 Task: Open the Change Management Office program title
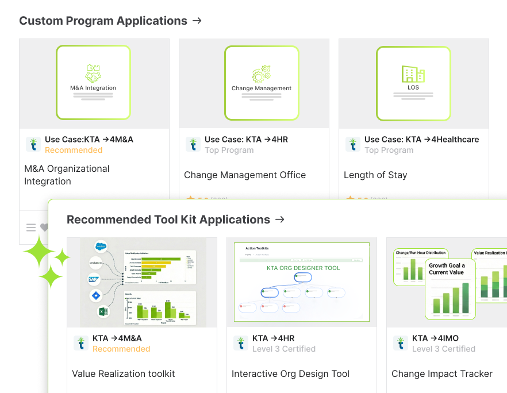coord(245,175)
